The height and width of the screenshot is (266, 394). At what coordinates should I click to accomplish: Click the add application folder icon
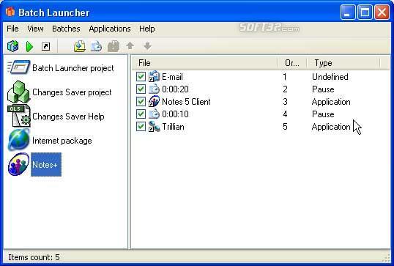(x=80, y=46)
